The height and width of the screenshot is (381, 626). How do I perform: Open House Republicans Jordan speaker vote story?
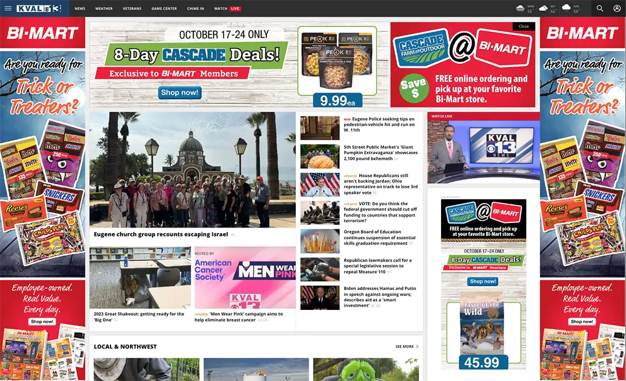coord(381,184)
